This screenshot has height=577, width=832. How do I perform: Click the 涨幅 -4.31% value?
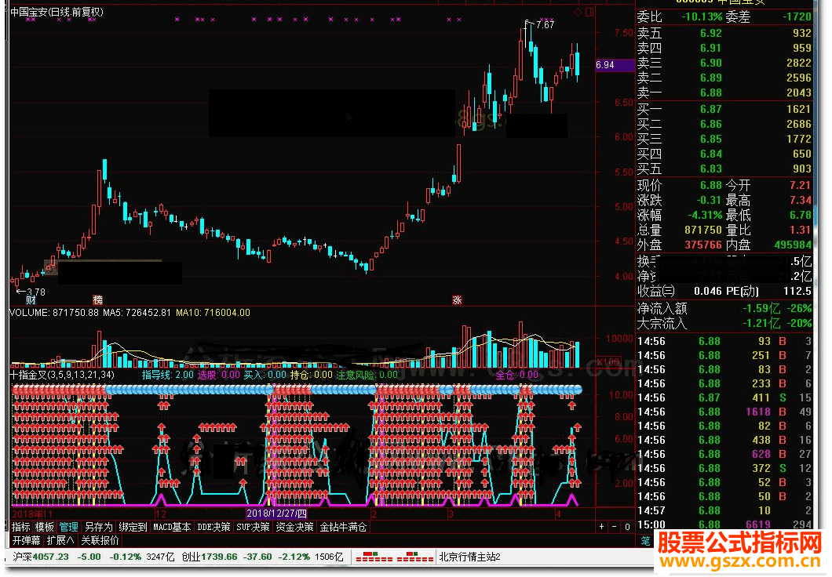(705, 215)
